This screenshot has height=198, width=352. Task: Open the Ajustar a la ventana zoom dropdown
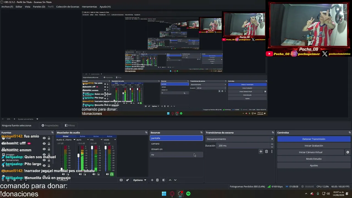37,119
